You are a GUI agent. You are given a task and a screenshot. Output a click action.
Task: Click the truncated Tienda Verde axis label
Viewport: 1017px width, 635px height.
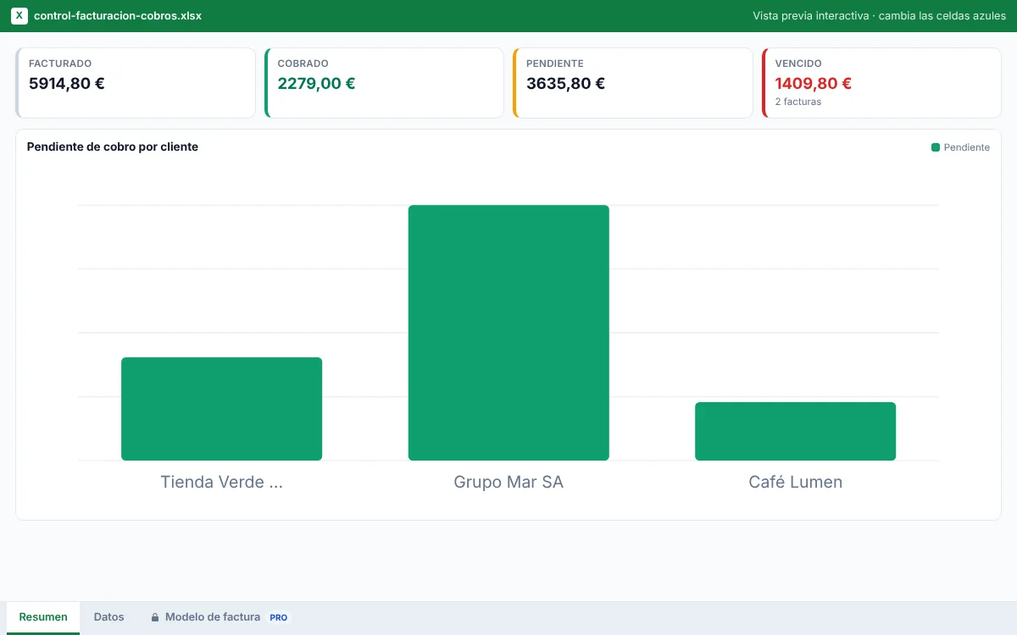tap(222, 482)
